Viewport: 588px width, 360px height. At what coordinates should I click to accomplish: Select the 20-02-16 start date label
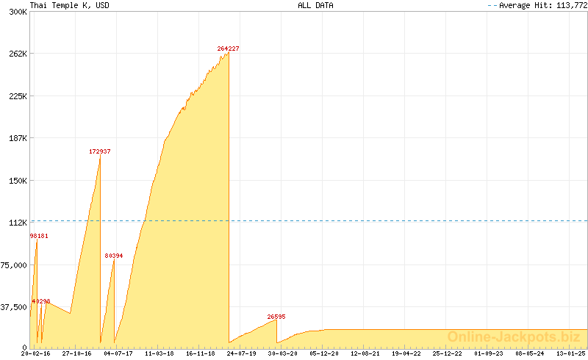point(36,353)
